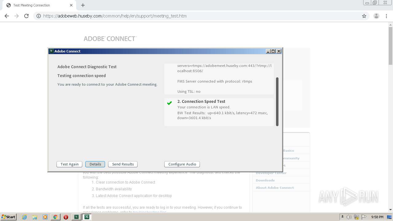
Task: Click the taskbar clock 9:58 PM
Action: pyautogui.click(x=377, y=217)
